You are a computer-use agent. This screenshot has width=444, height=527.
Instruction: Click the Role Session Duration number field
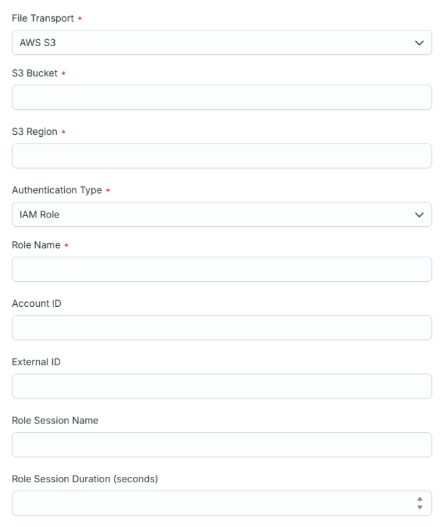[222, 503]
